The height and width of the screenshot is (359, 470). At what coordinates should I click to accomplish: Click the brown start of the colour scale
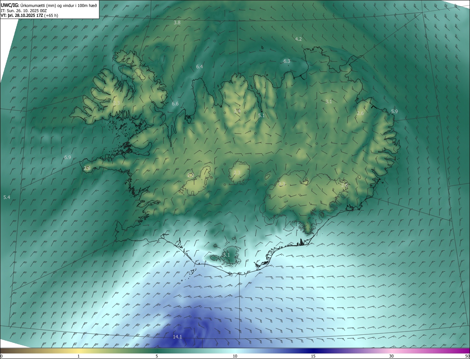coord(7,351)
